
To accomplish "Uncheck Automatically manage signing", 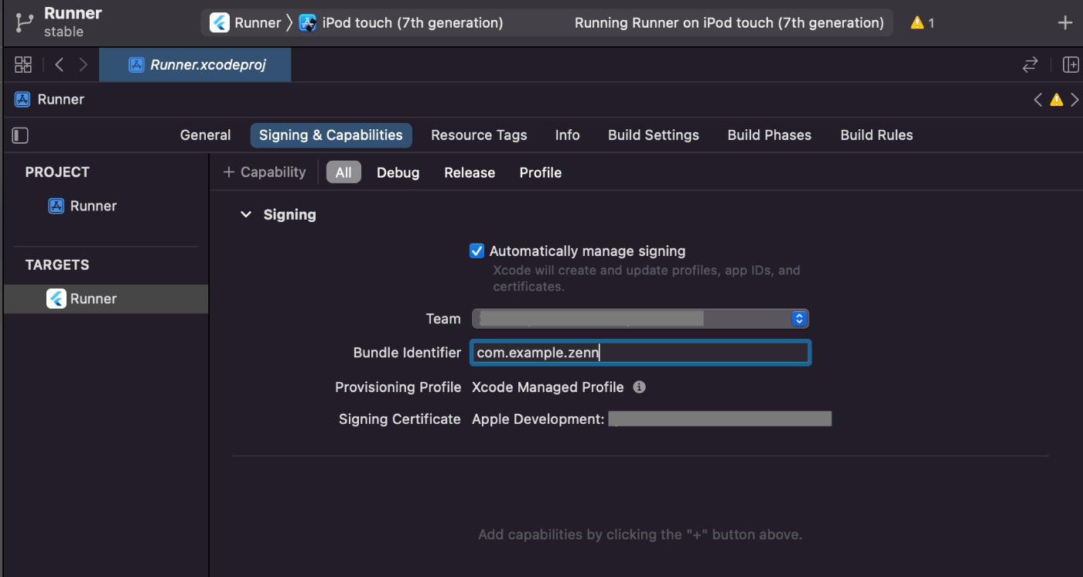I will [477, 251].
